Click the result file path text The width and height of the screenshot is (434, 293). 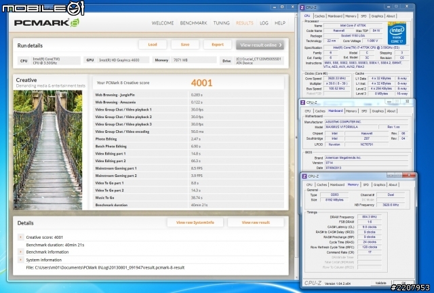pyautogui.click(x=105, y=267)
